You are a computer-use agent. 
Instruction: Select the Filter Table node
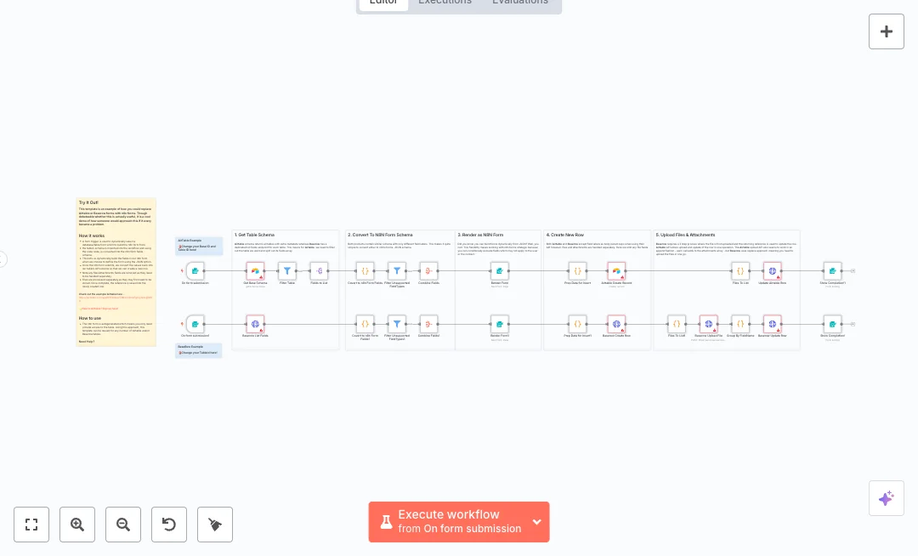(x=287, y=271)
